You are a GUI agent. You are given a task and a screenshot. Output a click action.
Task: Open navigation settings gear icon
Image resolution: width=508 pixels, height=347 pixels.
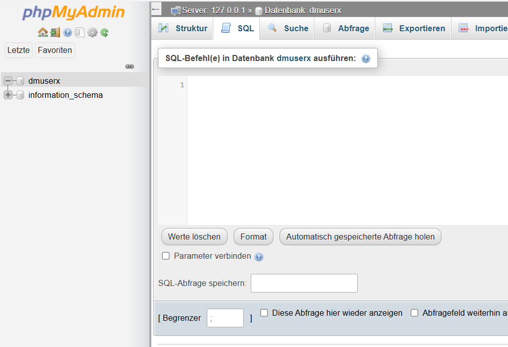[x=92, y=32]
